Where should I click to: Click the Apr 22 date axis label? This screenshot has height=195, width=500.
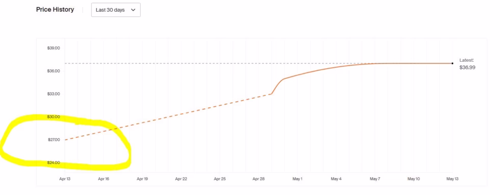click(181, 179)
